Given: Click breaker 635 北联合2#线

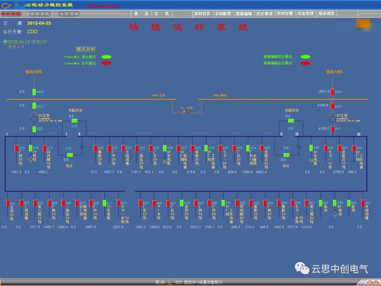Looking at the screenshot, I should point(262,148).
